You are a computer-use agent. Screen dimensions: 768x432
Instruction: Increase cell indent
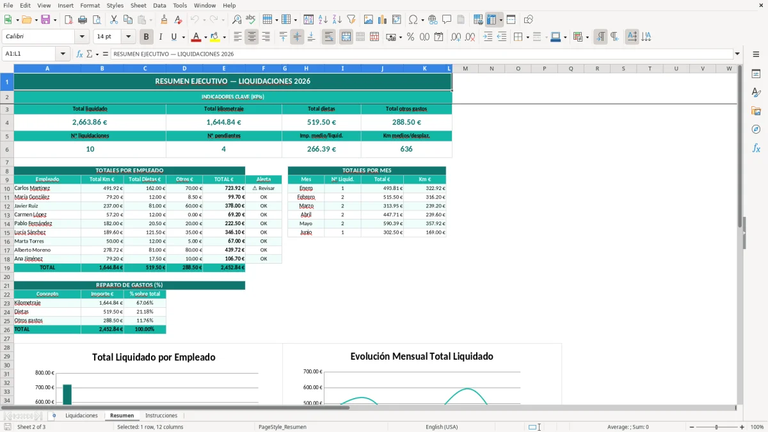click(488, 37)
